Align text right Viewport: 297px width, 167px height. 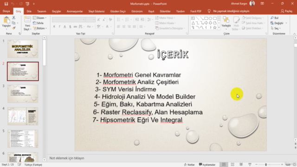tap(129, 27)
